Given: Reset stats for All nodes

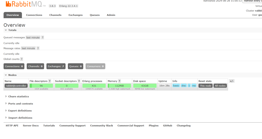Looking at the screenshot, I should pyautogui.click(x=220, y=86).
